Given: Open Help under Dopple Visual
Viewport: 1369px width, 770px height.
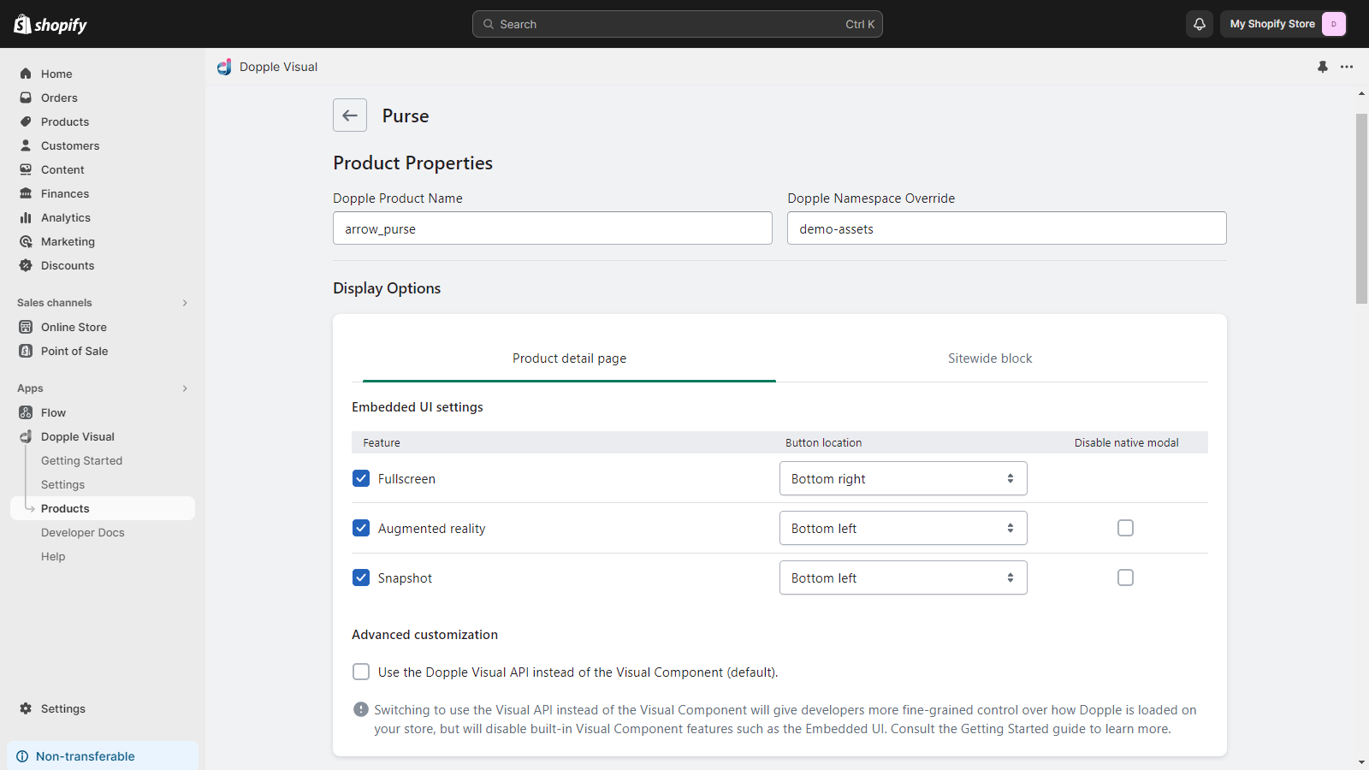Looking at the screenshot, I should [53, 556].
